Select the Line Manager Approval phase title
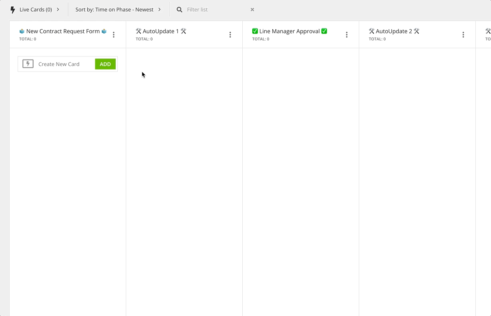Image resolution: width=491 pixels, height=316 pixels. pos(290,31)
